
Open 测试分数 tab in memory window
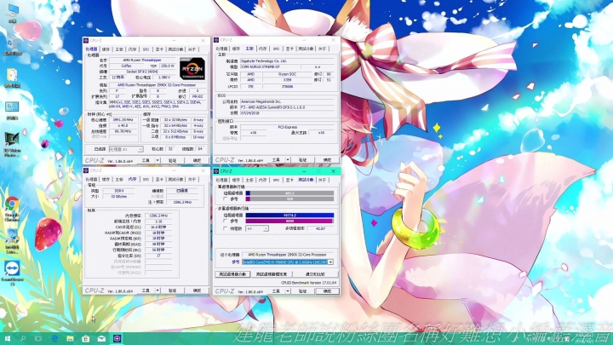point(175,179)
